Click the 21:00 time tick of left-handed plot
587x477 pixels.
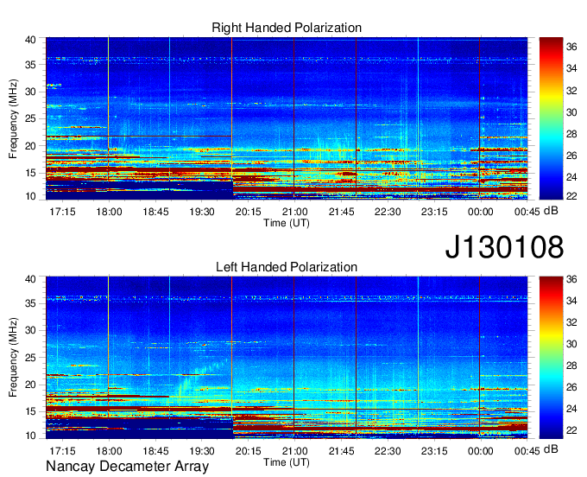(x=294, y=451)
